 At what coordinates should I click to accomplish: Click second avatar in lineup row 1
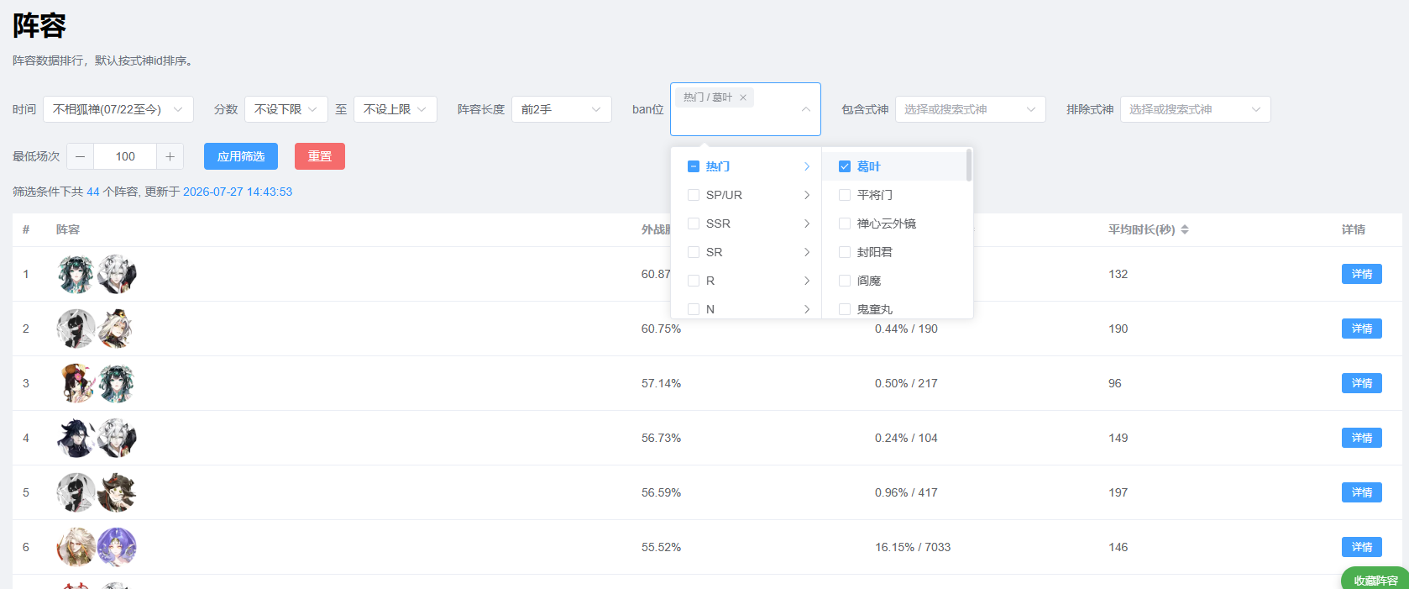coord(116,274)
